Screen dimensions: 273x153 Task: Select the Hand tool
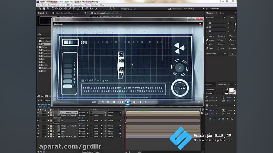coord(44,8)
